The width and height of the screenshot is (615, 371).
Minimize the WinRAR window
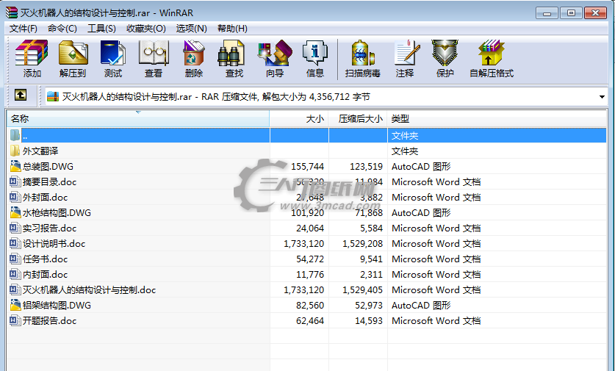pyautogui.click(x=547, y=13)
